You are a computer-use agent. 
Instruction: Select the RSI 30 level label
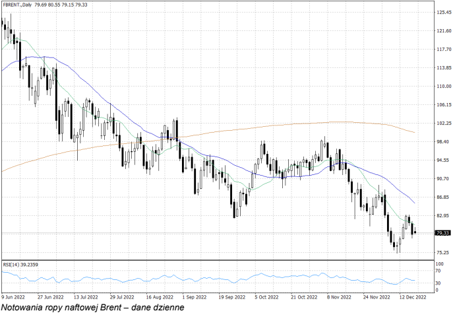(438, 283)
